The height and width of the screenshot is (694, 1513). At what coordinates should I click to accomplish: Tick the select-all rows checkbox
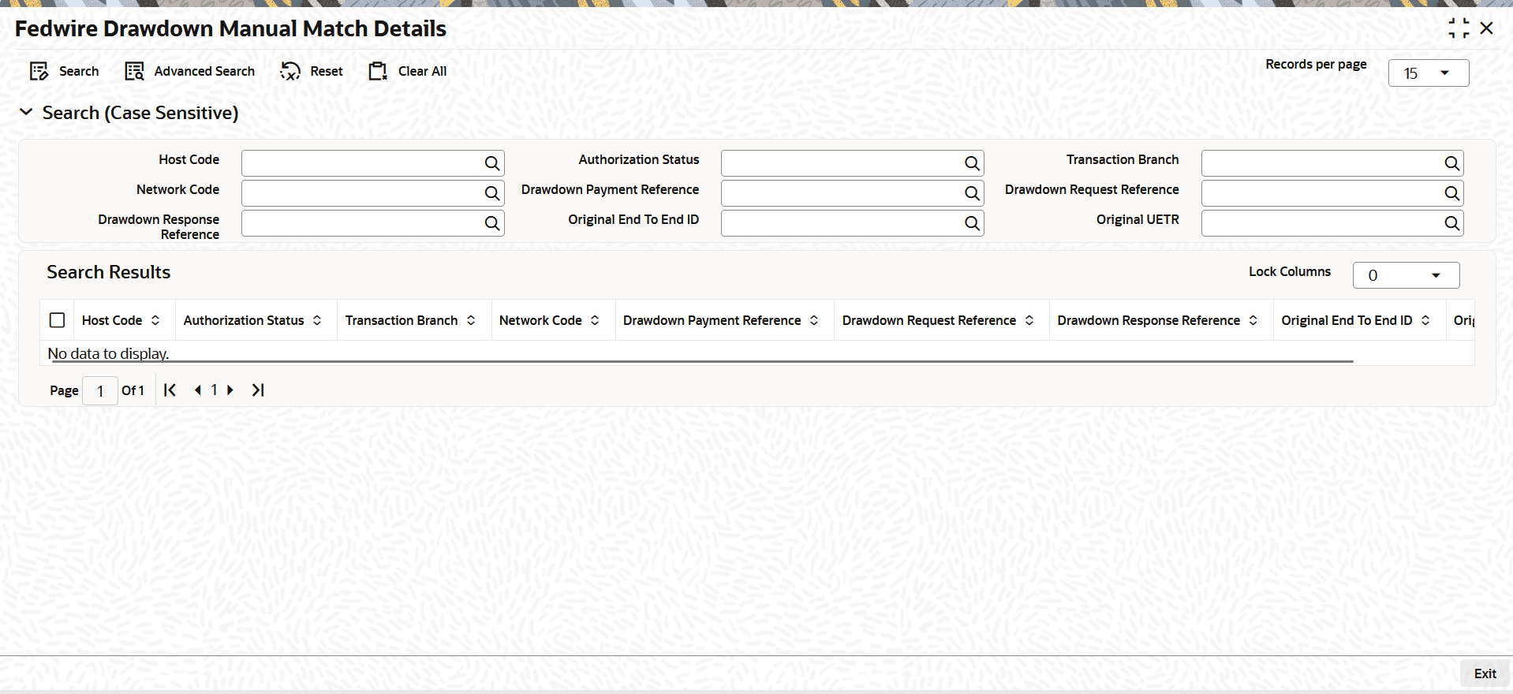click(x=57, y=320)
